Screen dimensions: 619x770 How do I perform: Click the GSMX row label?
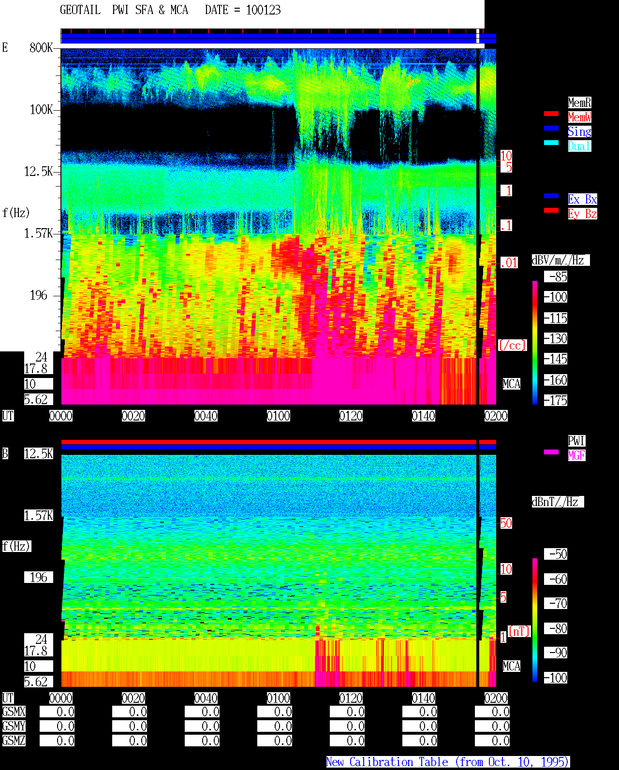14,712
